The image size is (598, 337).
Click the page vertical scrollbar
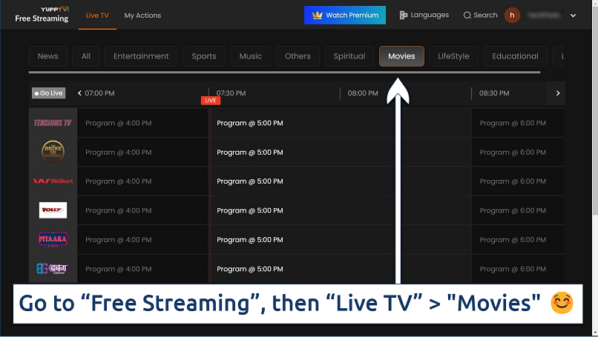coord(595,111)
